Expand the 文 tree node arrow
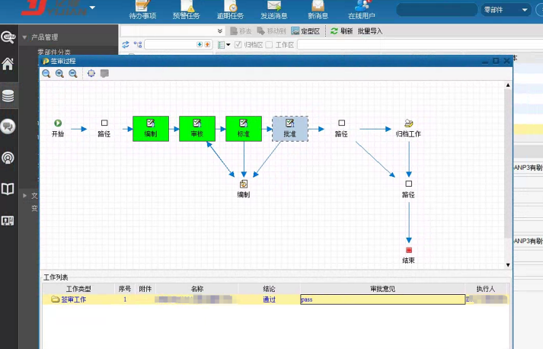The width and height of the screenshot is (543, 349). pos(24,196)
